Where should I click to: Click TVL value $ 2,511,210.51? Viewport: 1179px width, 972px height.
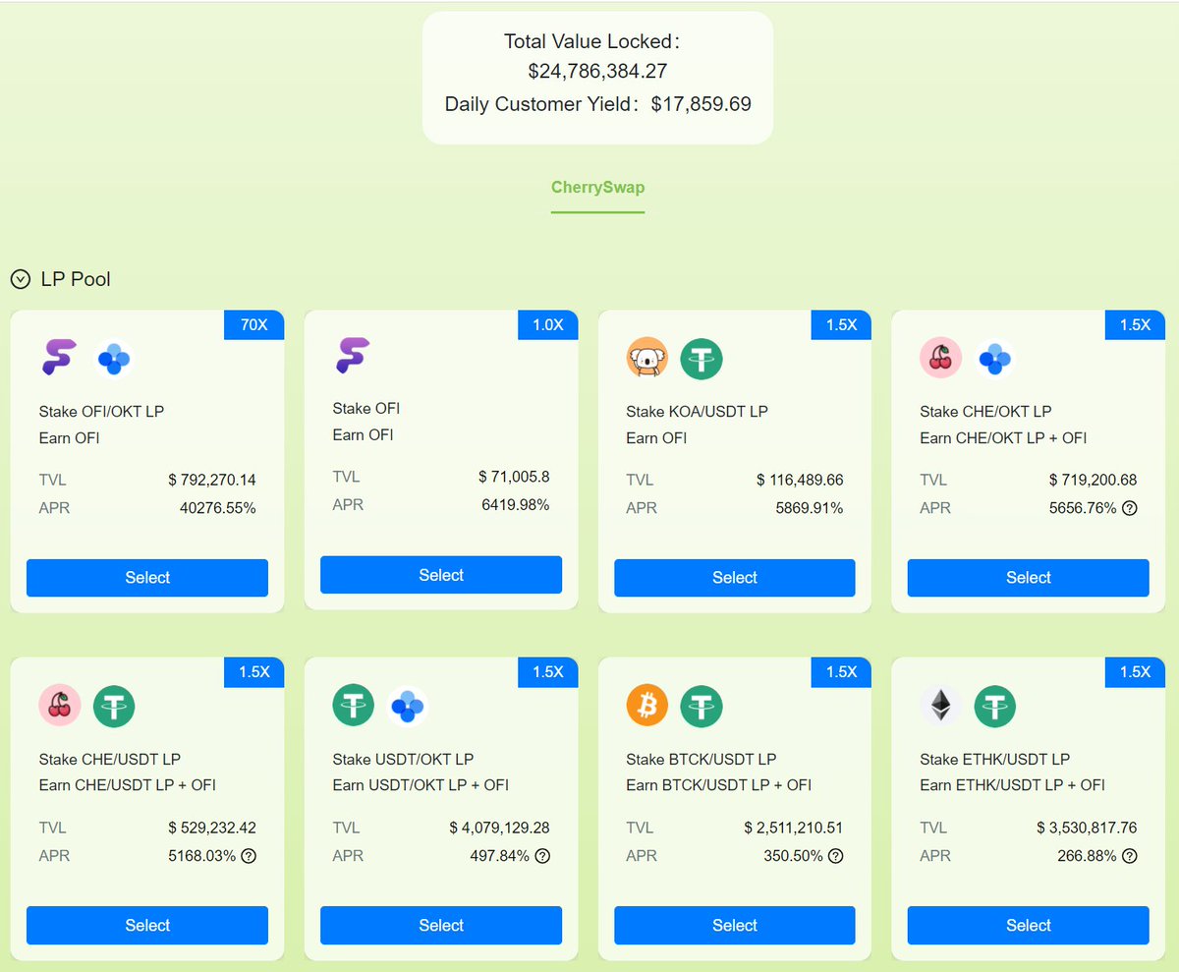click(x=793, y=828)
